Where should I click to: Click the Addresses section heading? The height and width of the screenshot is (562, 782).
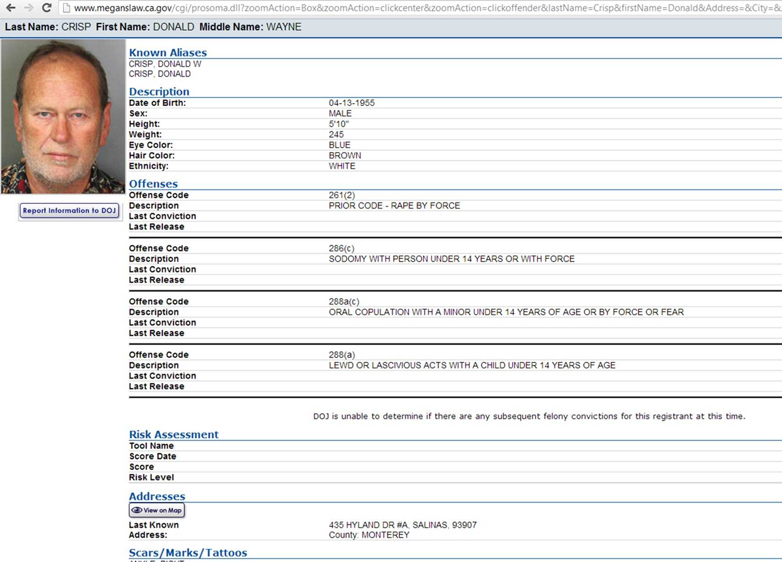click(x=157, y=496)
